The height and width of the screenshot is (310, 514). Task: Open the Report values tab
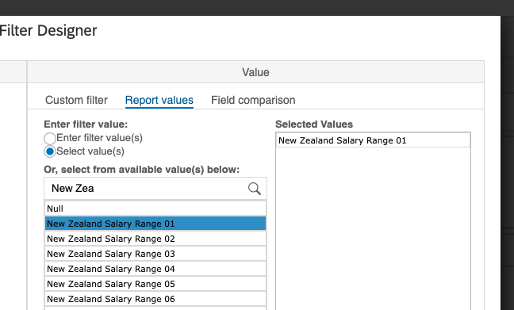point(159,100)
